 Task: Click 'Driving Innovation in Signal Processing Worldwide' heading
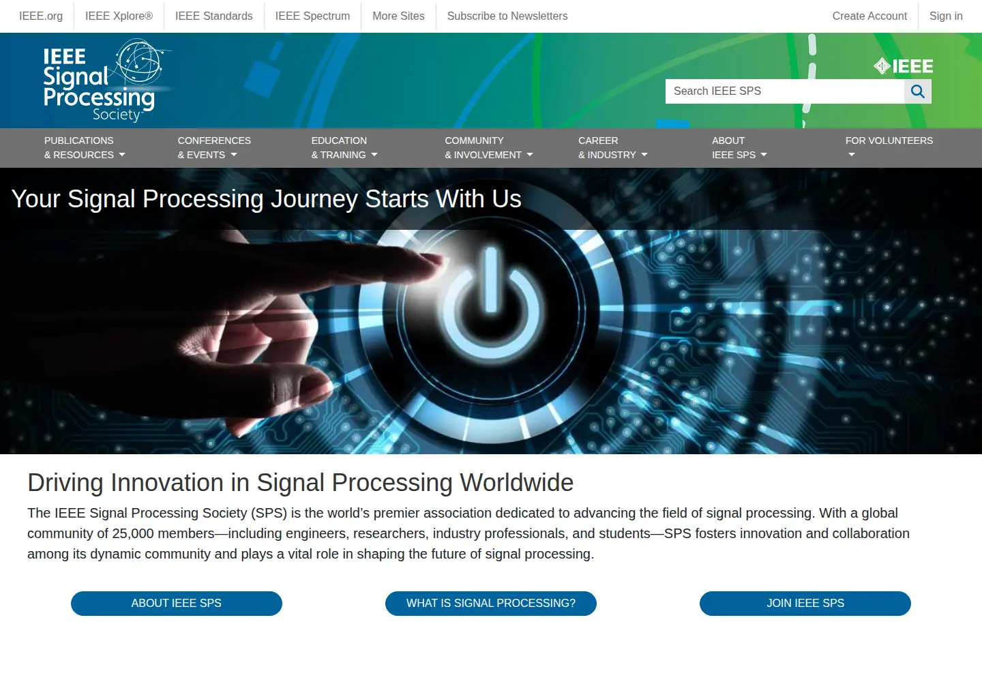pyautogui.click(x=301, y=483)
